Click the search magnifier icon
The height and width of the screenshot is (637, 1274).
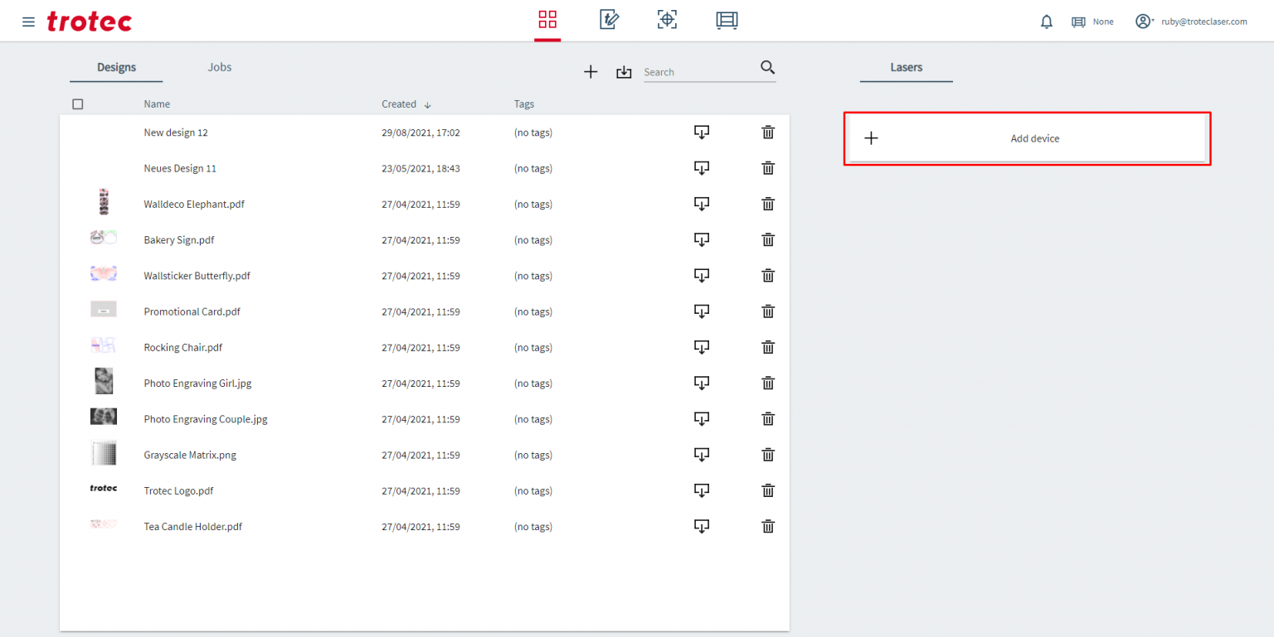coord(767,68)
